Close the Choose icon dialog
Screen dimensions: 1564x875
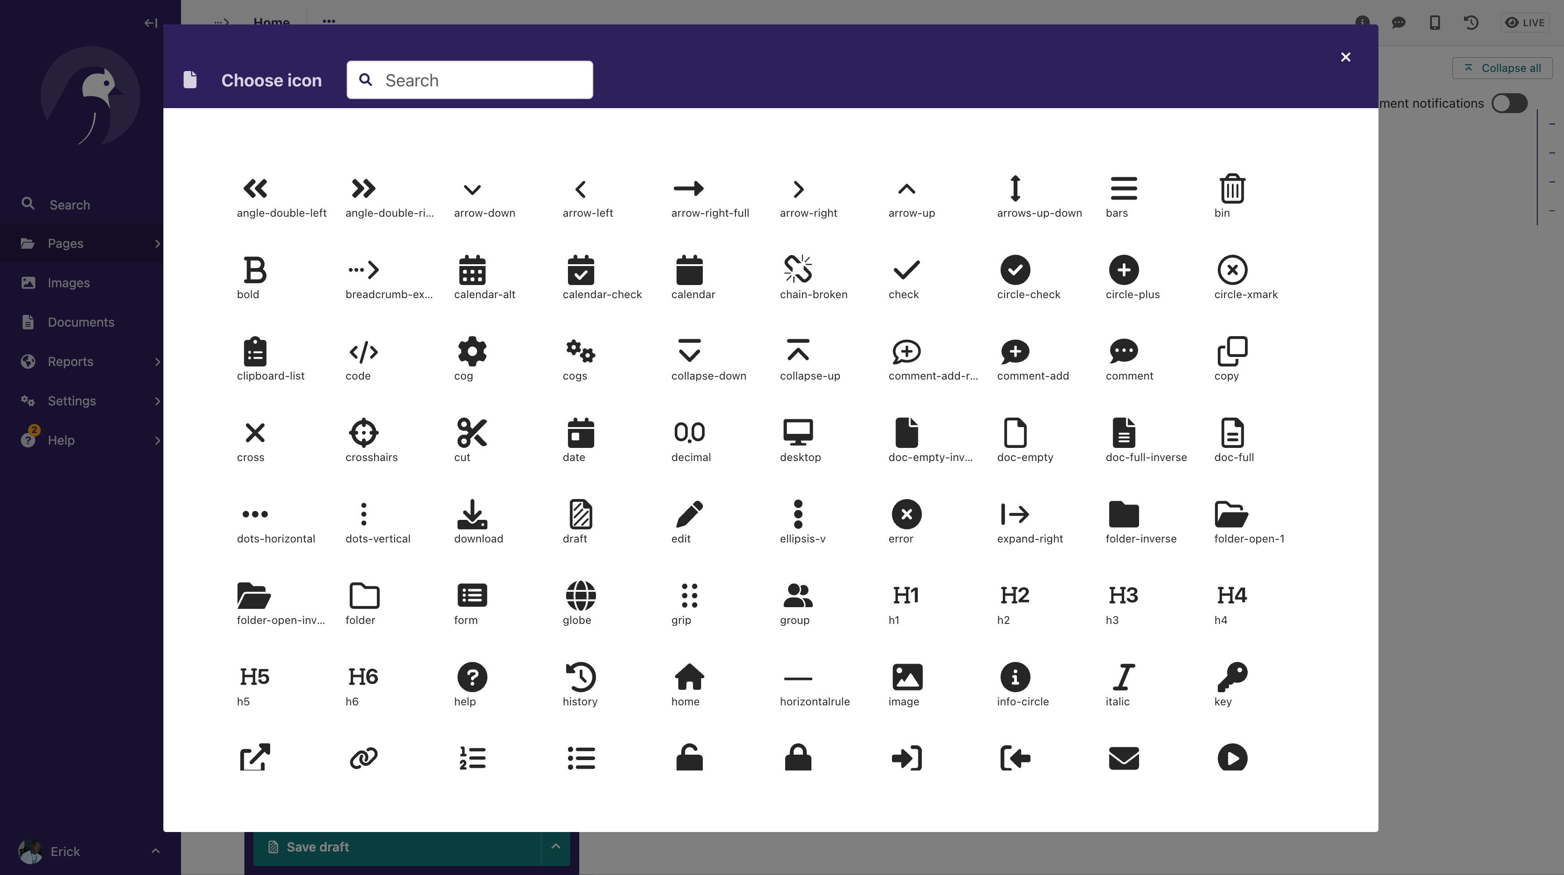tap(1345, 57)
